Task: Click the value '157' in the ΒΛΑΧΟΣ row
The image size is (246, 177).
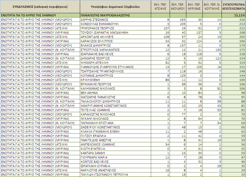Action: pos(183,45)
